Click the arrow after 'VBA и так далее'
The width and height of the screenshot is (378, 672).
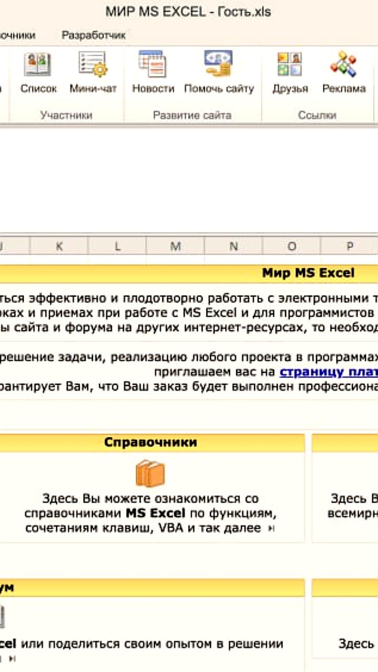[271, 529]
